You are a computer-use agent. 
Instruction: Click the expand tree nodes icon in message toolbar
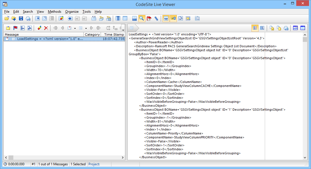click(x=108, y=28)
